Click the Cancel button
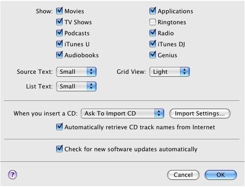This screenshot has width=245, height=187. [183, 175]
